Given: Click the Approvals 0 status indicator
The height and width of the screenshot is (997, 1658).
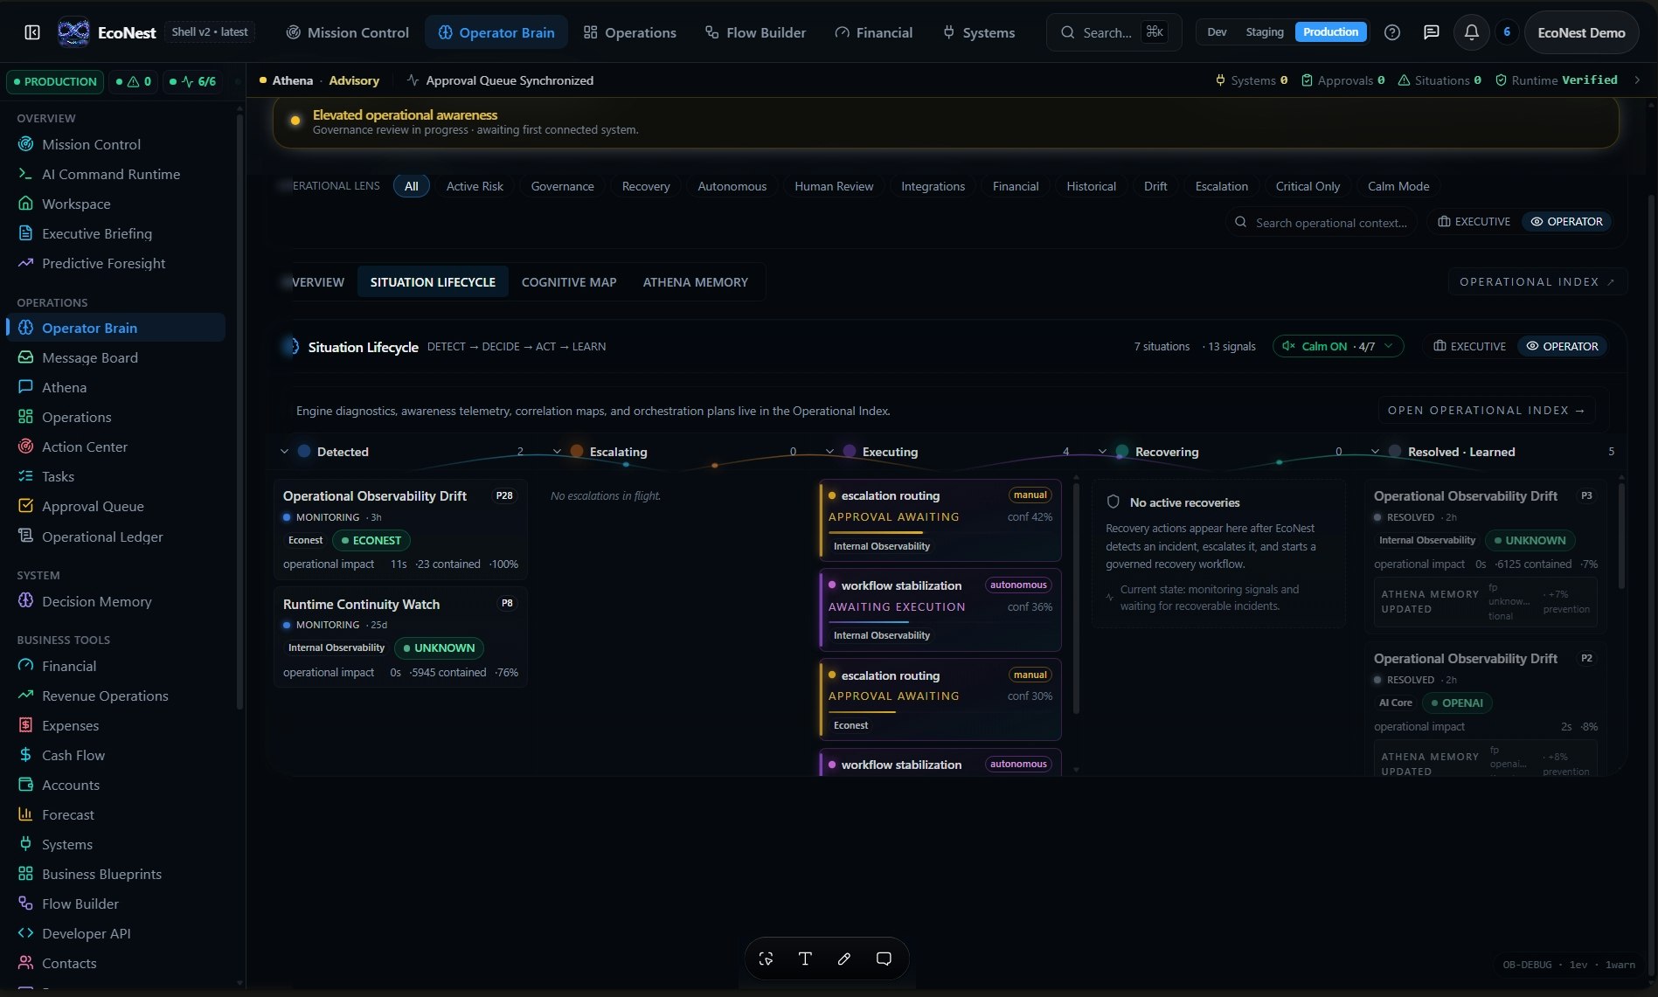Looking at the screenshot, I should coord(1343,80).
